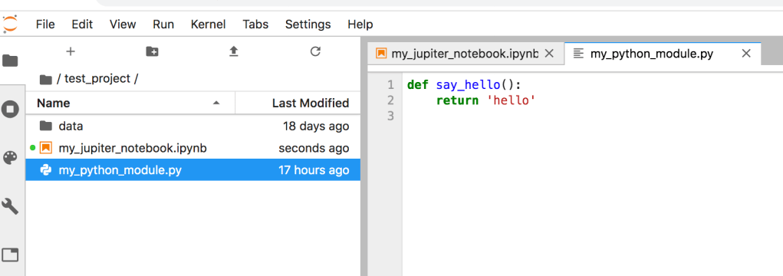Refresh the file list
Screen dimensions: 783x276
pos(315,51)
